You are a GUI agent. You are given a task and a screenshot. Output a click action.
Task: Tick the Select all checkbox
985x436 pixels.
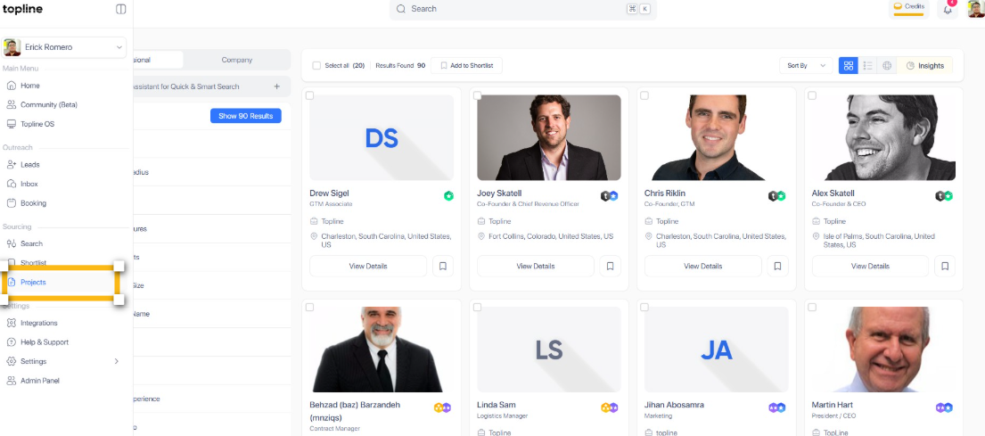[x=316, y=65]
